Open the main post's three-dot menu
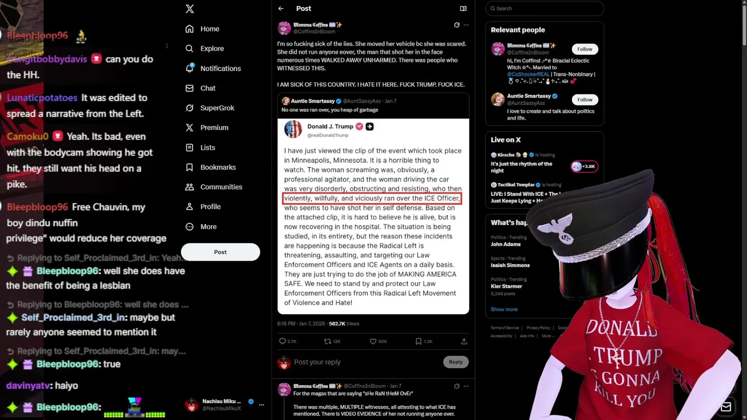The image size is (747, 420). [x=466, y=25]
